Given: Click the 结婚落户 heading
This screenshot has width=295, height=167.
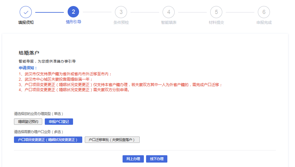Looking at the screenshot, I should point(29,53).
